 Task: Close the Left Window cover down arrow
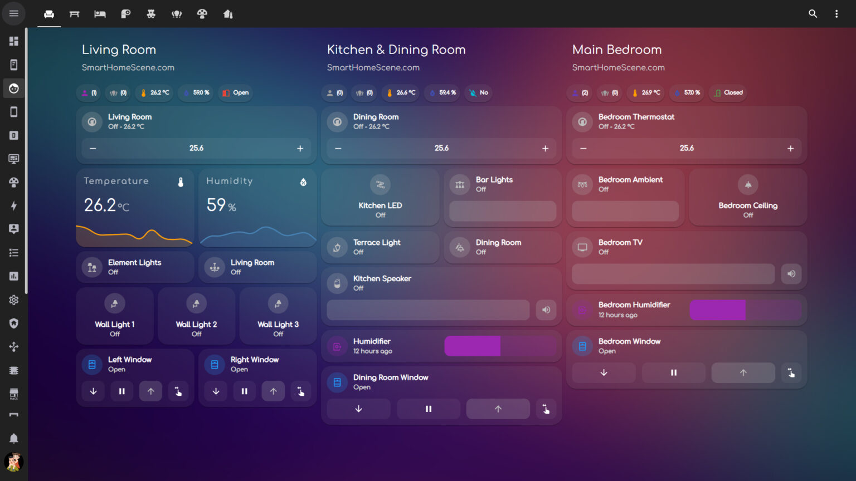coord(93,391)
